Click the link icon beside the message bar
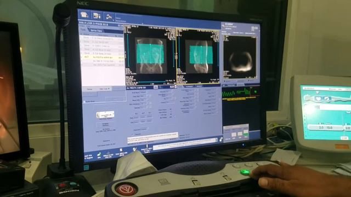The height and width of the screenshot is (197, 351). [x=221, y=140]
